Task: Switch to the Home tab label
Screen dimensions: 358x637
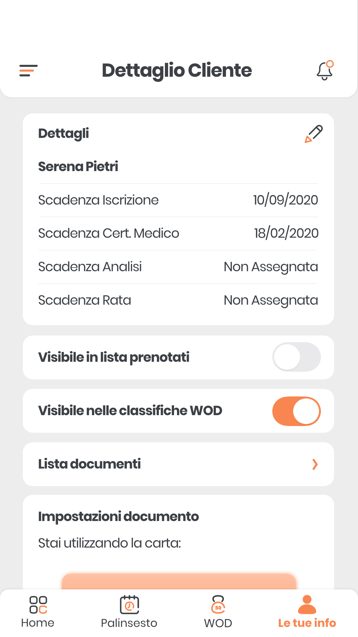Action: tap(38, 623)
